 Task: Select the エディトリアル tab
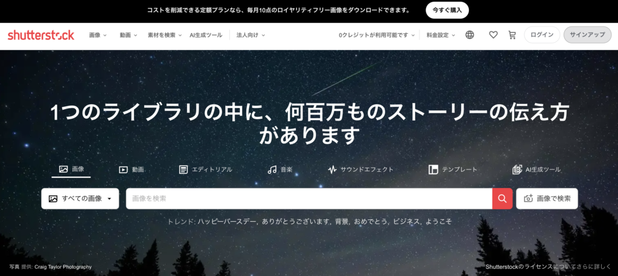(x=205, y=170)
